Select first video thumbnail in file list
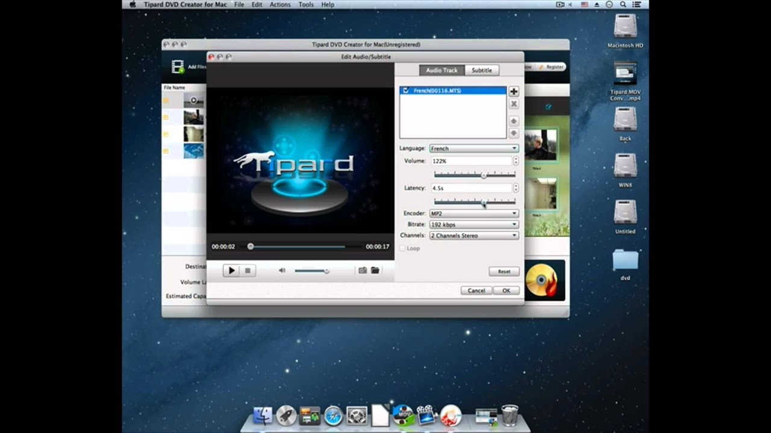Image resolution: width=771 pixels, height=433 pixels. [x=193, y=100]
